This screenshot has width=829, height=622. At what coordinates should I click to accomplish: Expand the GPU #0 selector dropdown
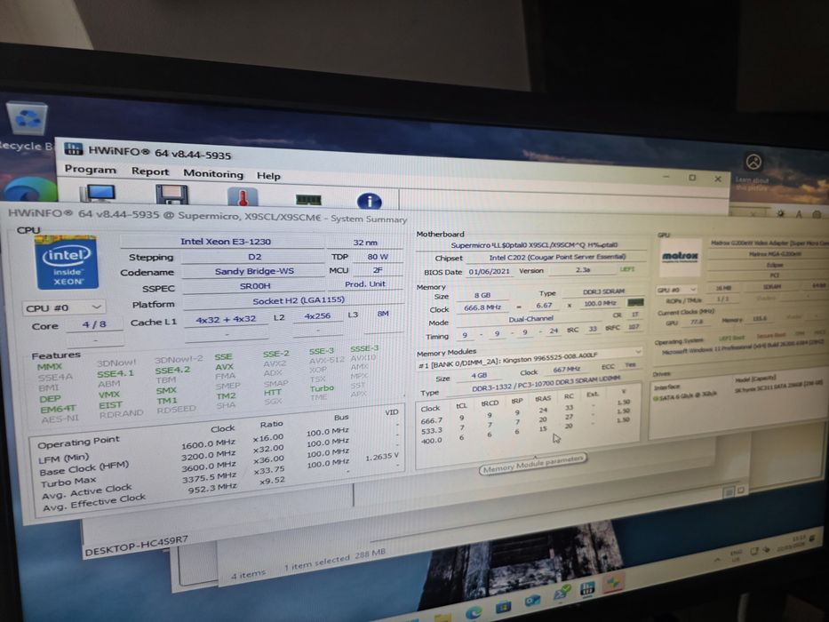pyautogui.click(x=676, y=290)
